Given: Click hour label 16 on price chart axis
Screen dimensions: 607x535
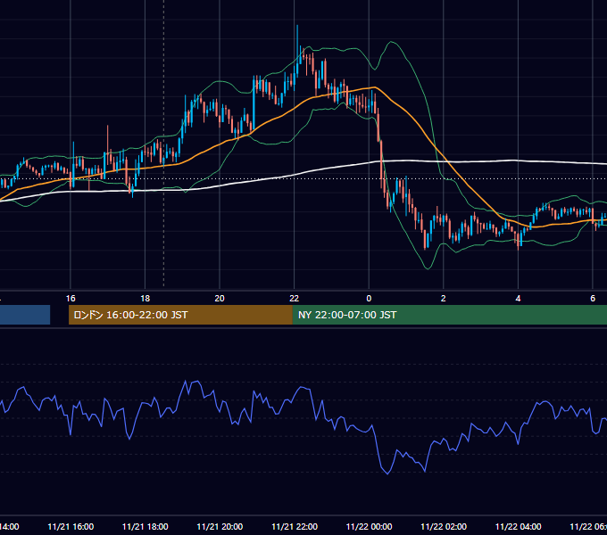Looking at the screenshot, I should pyautogui.click(x=71, y=299).
